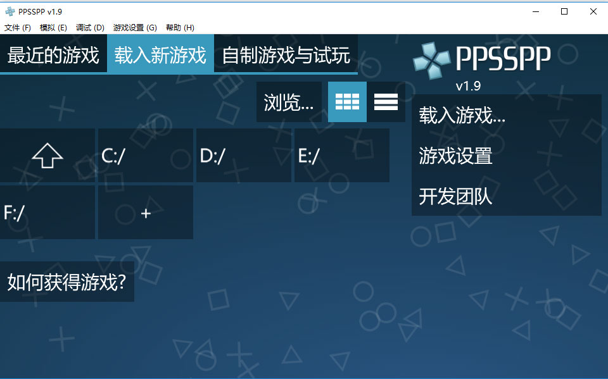Click 载入游戏... in the side menu
This screenshot has width=608, height=379.
click(507, 115)
